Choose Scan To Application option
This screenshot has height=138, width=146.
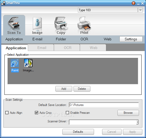[14, 39]
